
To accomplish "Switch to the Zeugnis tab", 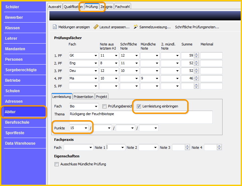I will point(106,7).
